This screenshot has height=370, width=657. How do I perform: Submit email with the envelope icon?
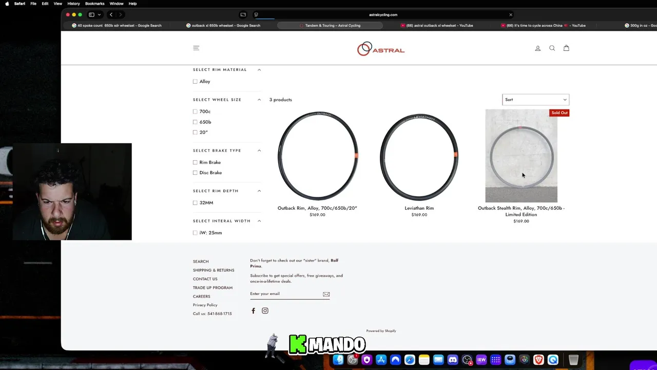pyautogui.click(x=326, y=294)
